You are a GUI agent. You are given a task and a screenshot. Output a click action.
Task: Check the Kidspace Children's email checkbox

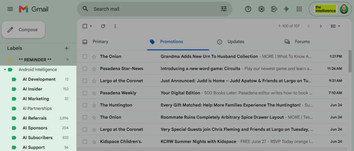(85, 142)
